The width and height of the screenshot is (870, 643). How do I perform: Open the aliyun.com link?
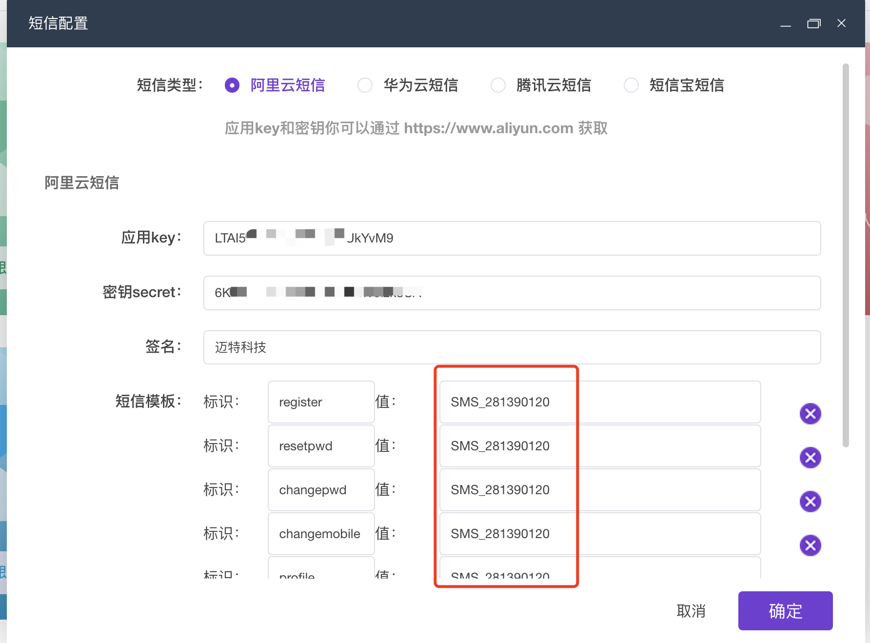488,128
